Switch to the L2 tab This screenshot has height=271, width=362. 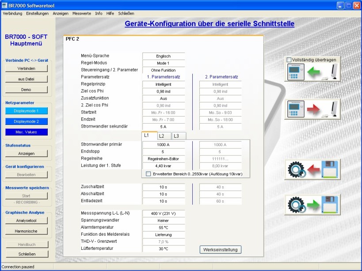pos(164,136)
